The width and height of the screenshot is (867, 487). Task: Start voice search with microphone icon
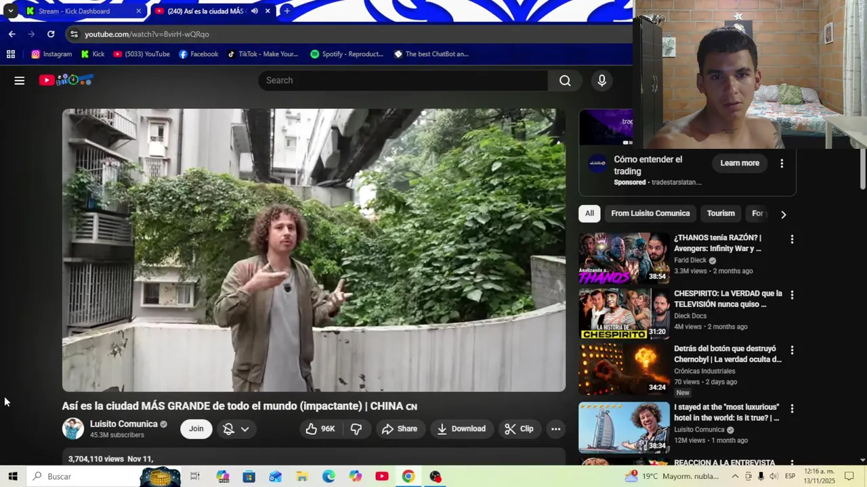click(601, 80)
